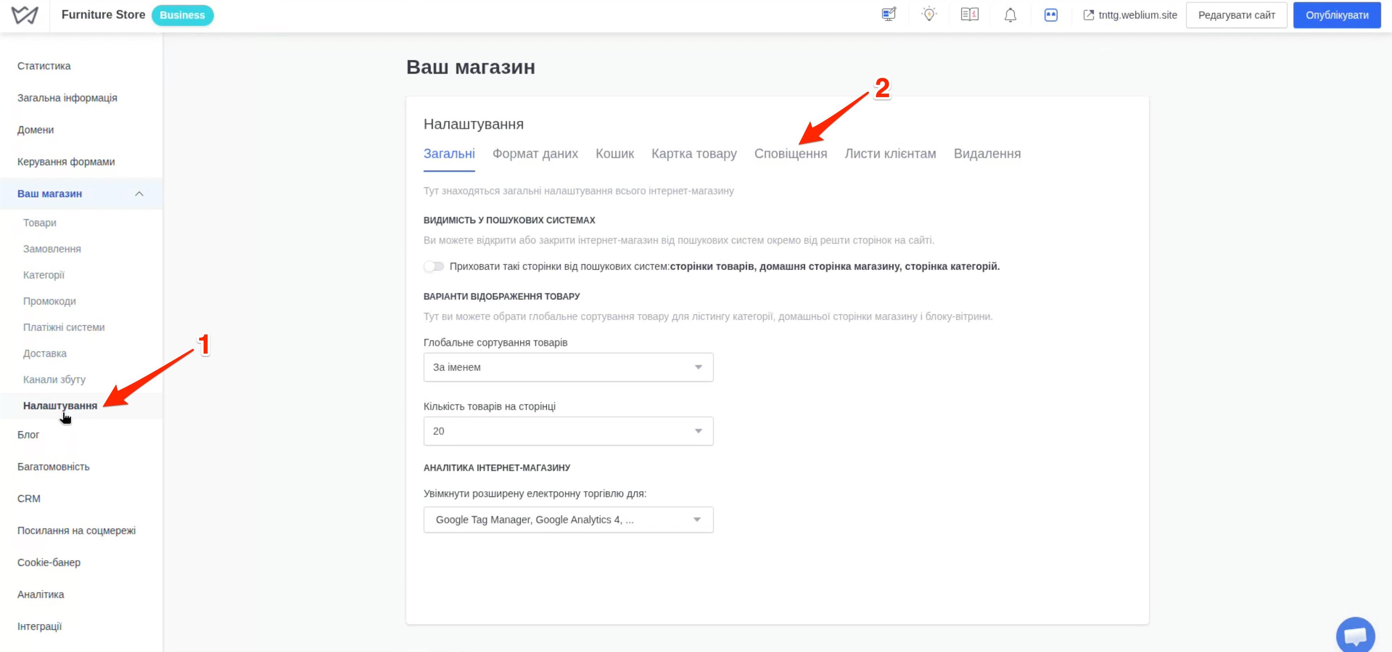
Task: Open the Кошик tab
Action: pos(614,154)
